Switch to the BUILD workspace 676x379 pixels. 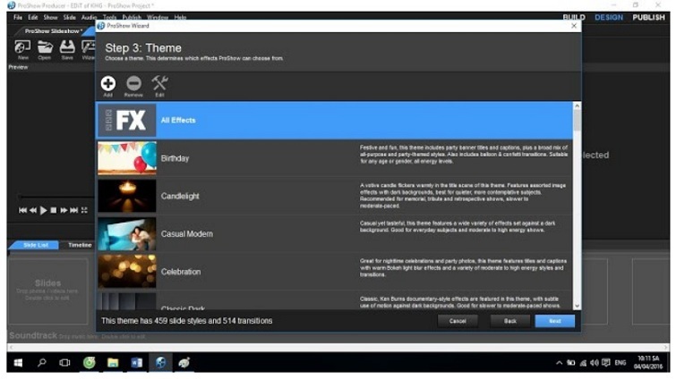(574, 18)
